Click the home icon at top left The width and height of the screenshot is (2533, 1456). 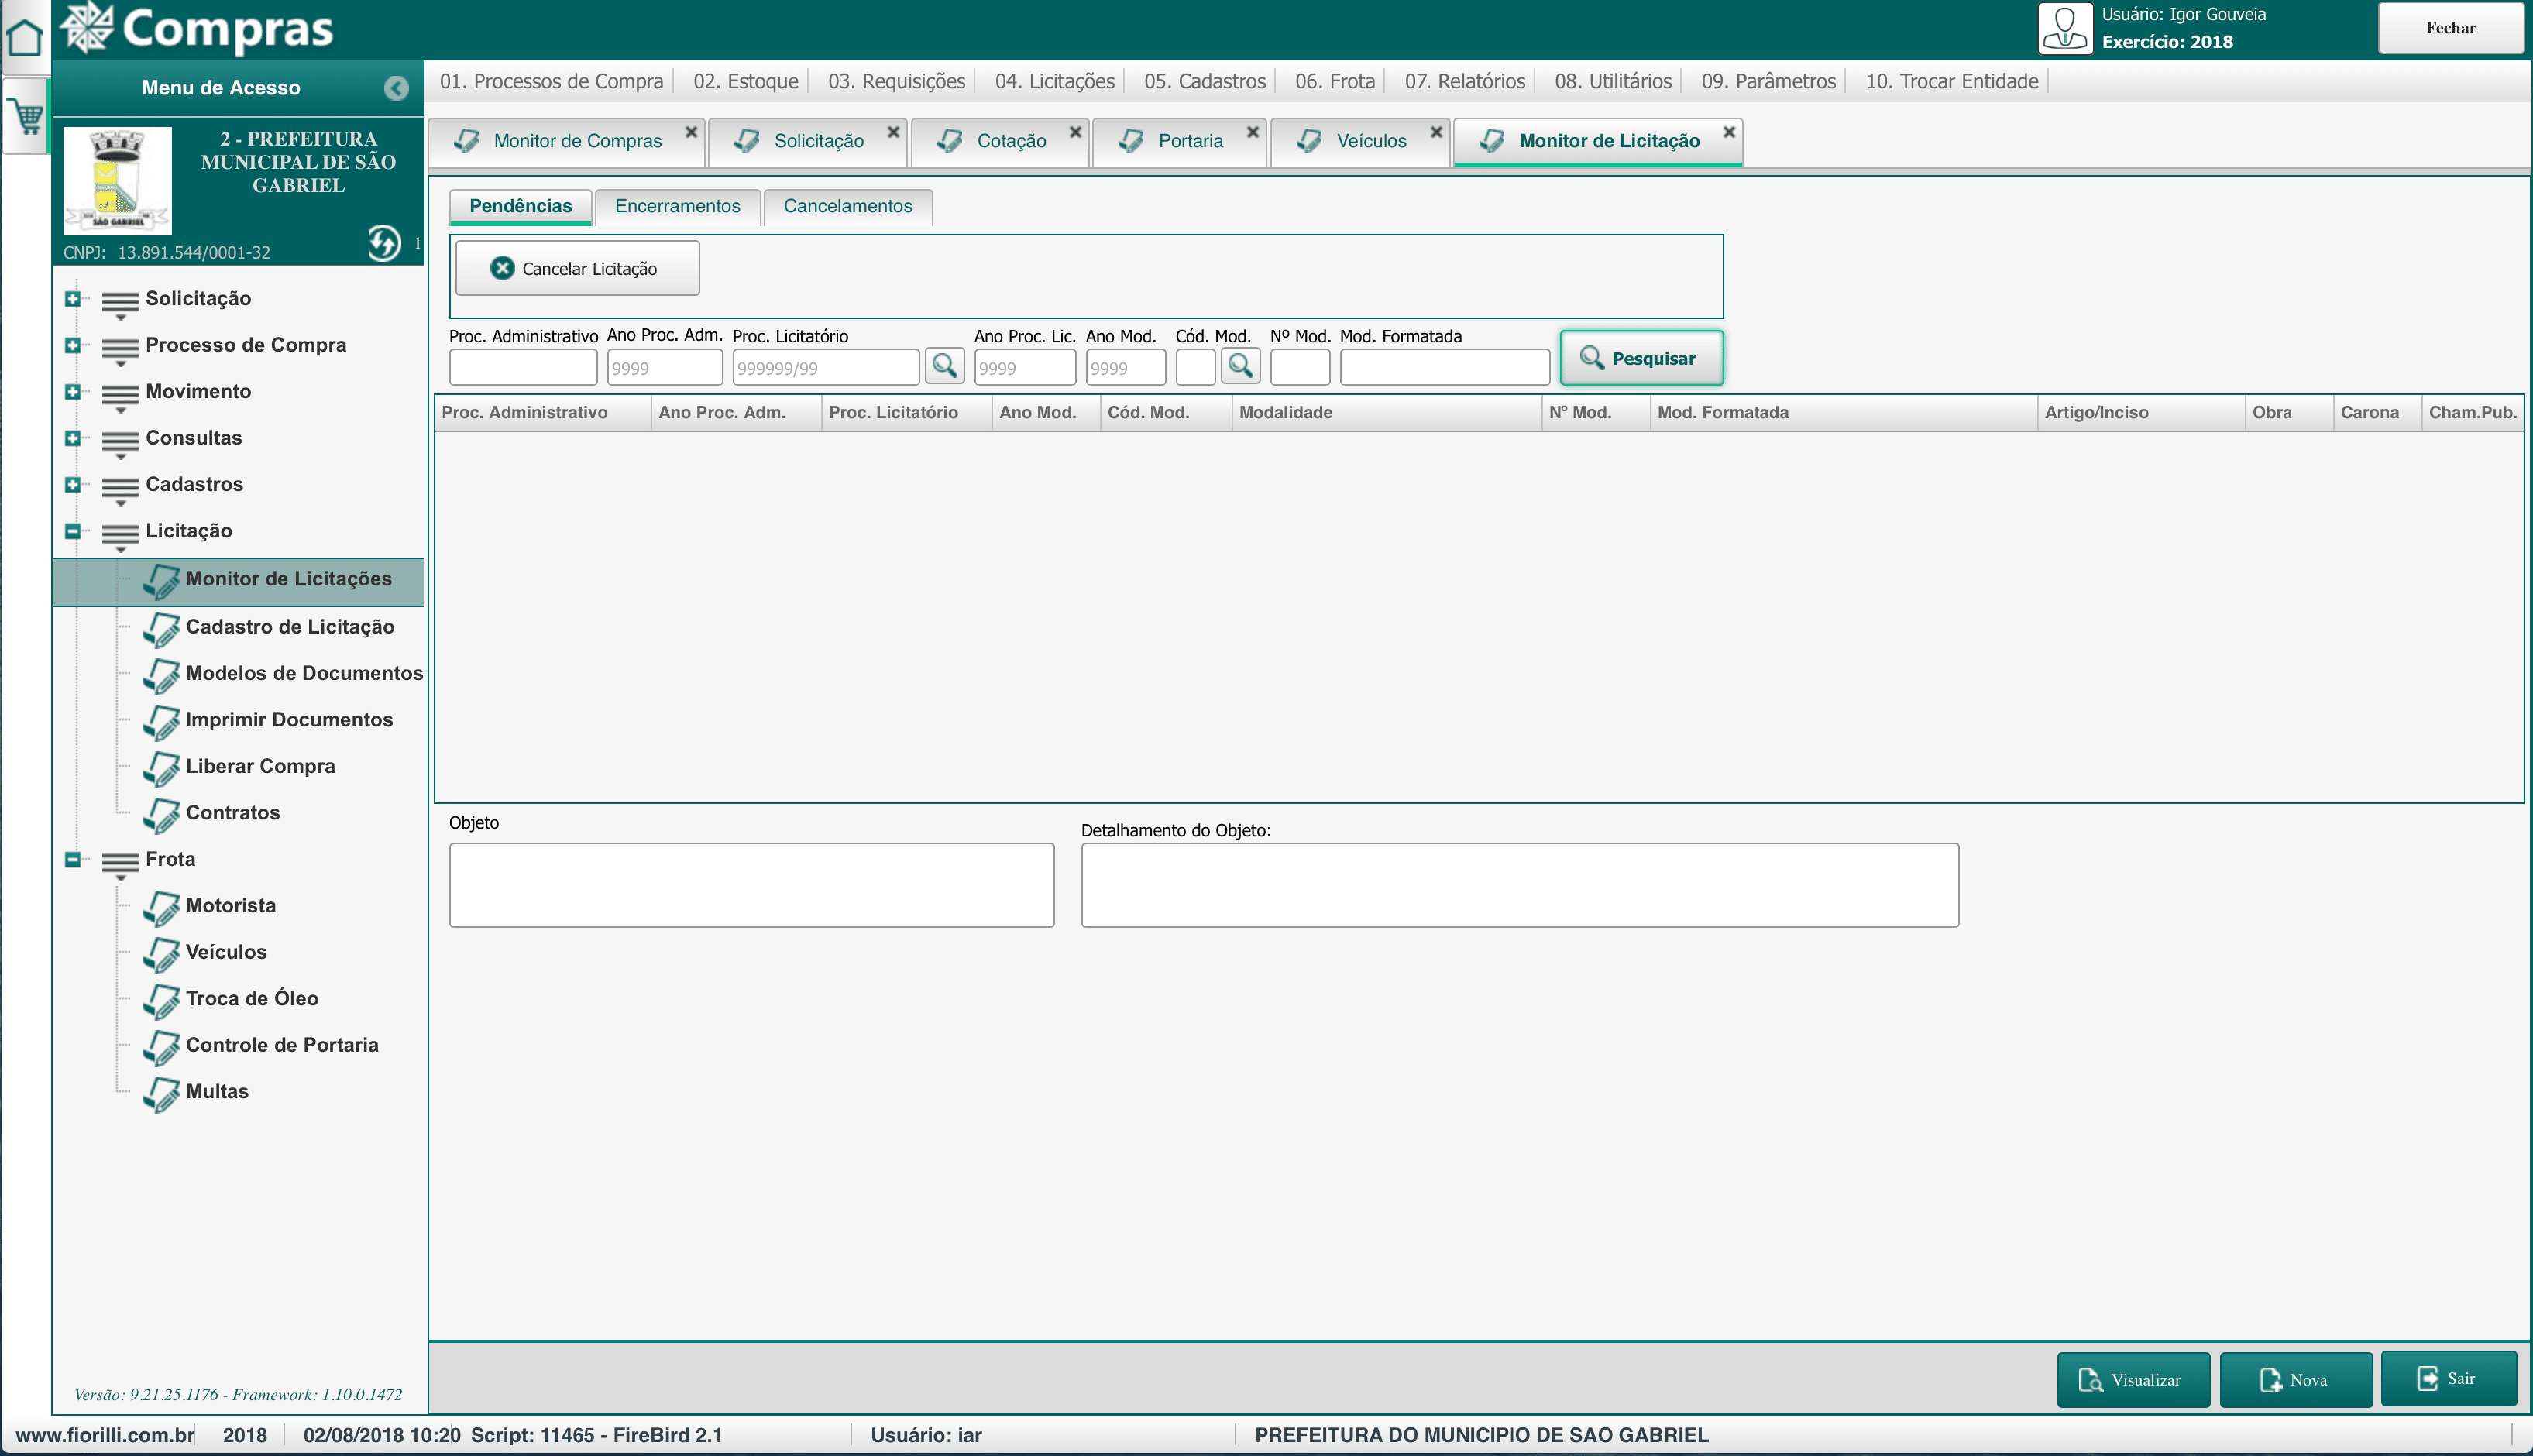point(25,38)
